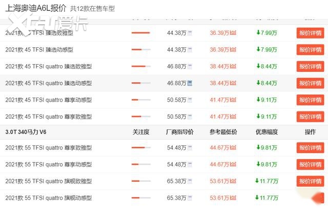Click price trend chart icon for 45 TFSI 臻选动感型
The width and height of the screenshot is (328, 210).
(x=233, y=50)
